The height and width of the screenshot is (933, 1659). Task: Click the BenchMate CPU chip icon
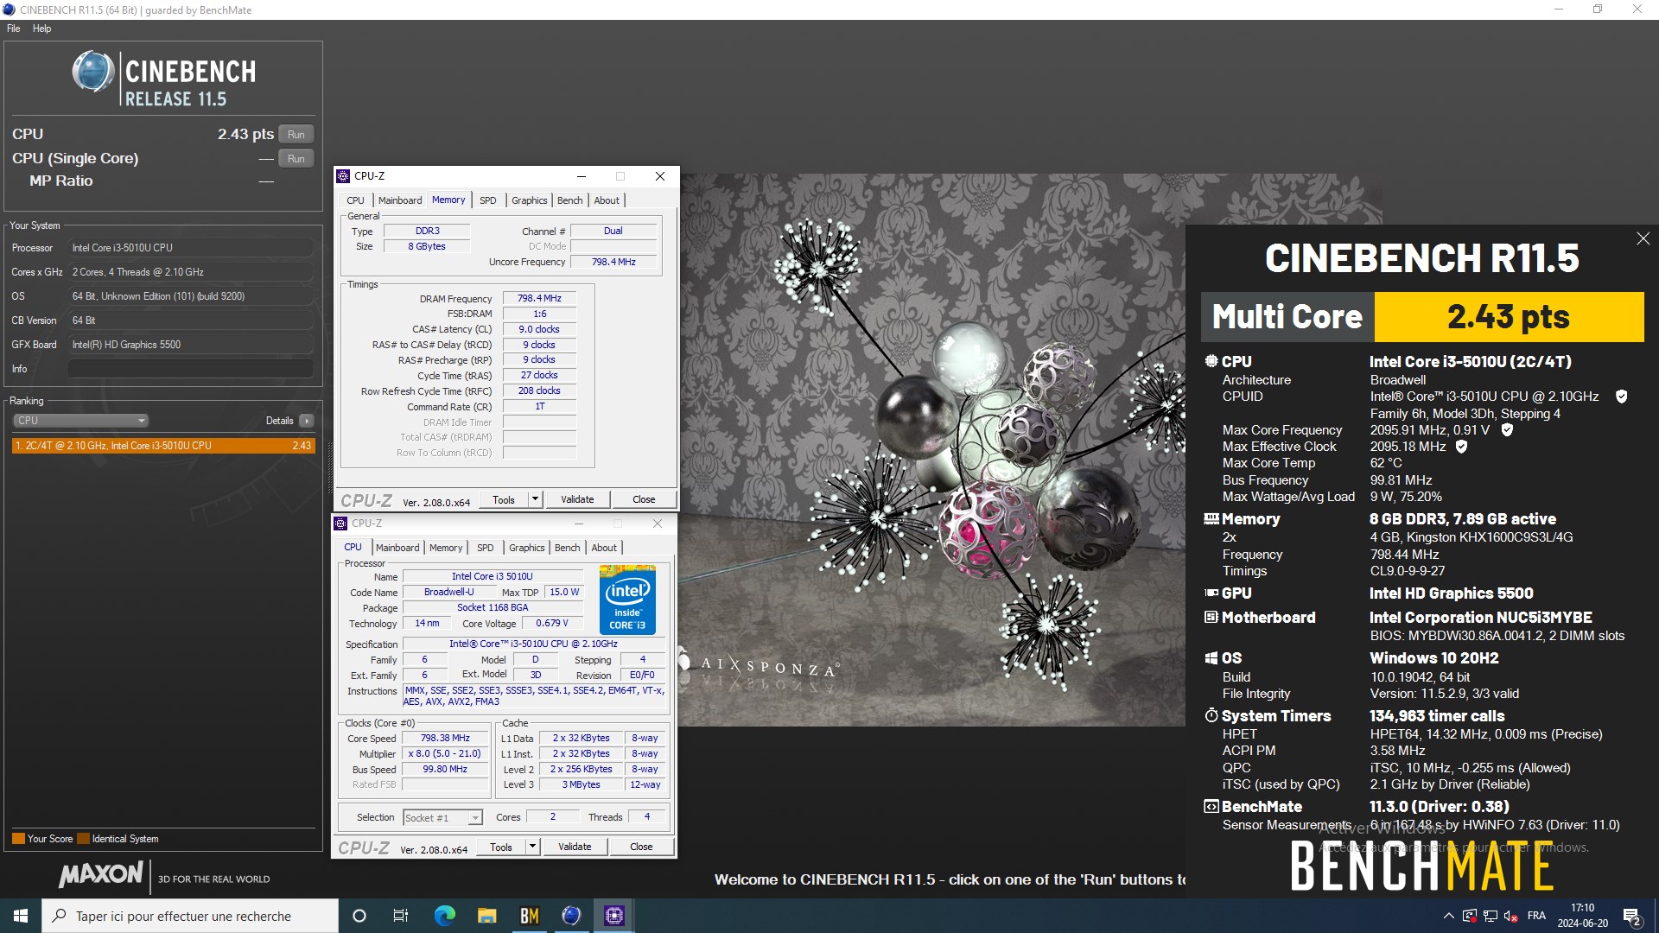[1211, 361]
